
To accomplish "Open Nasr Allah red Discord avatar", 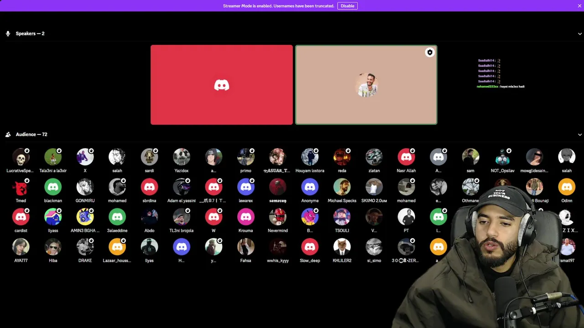I will click(406, 157).
